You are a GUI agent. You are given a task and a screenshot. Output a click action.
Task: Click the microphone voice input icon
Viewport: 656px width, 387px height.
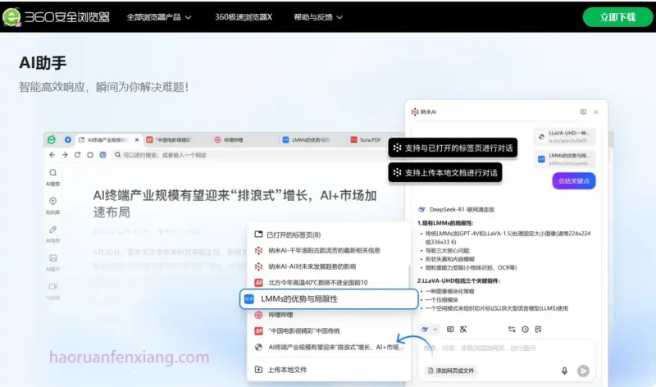[564, 371]
